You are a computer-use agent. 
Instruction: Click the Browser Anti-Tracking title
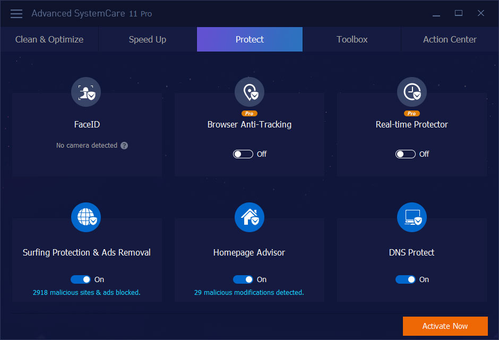(x=249, y=124)
